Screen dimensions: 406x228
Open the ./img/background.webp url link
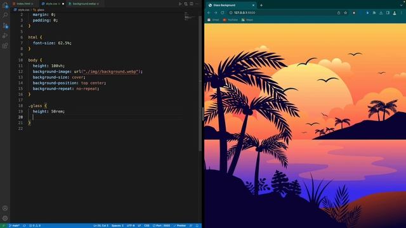pyautogui.click(x=112, y=72)
